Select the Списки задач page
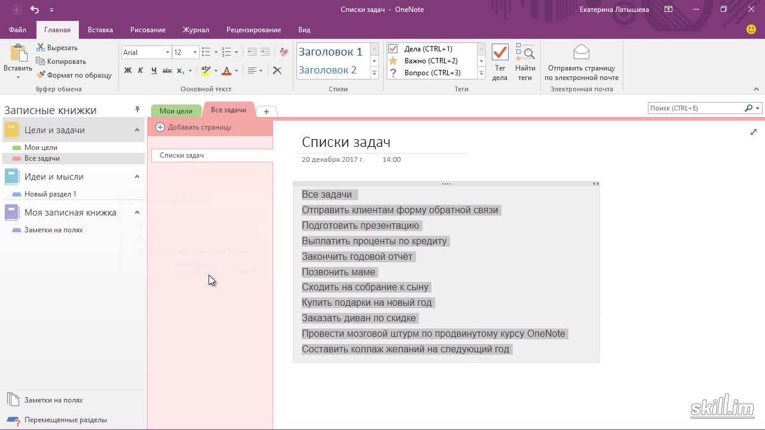 coord(212,155)
